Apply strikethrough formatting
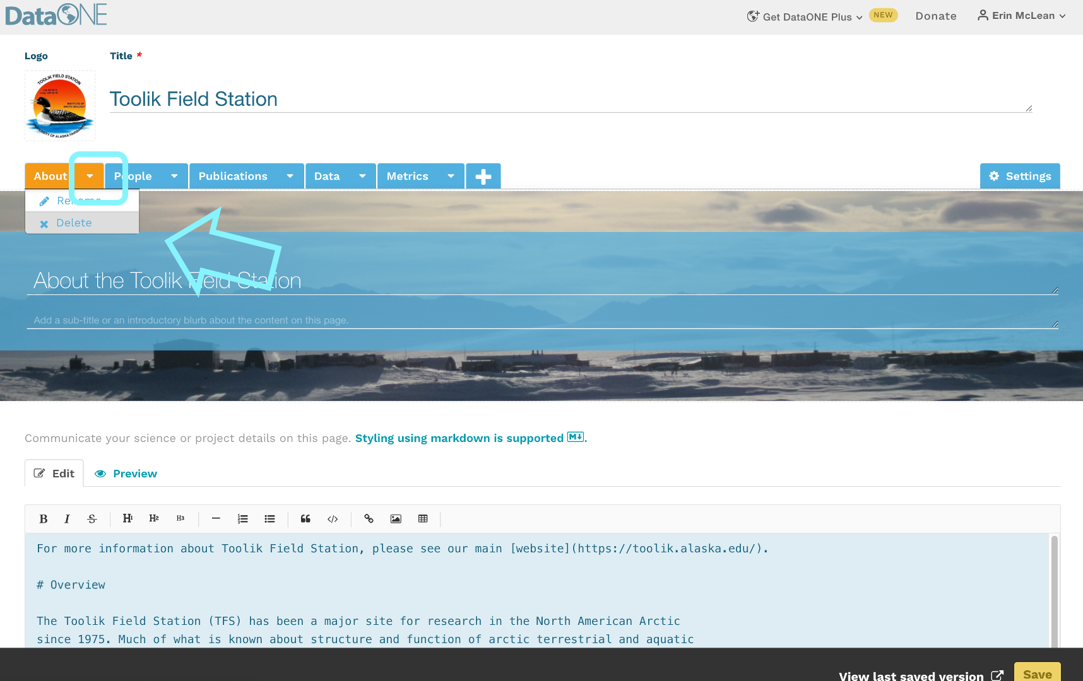The width and height of the screenshot is (1083, 681). point(92,519)
